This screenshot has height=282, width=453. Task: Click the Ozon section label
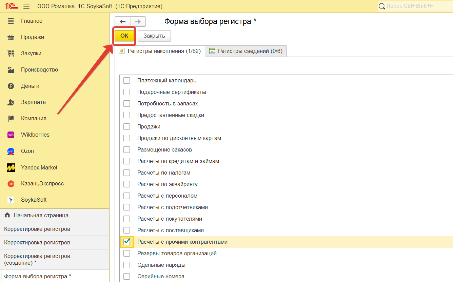[x=27, y=151]
